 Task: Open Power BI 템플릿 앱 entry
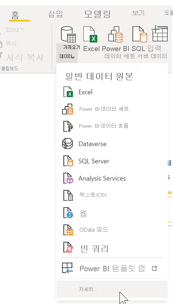[x=112, y=268]
